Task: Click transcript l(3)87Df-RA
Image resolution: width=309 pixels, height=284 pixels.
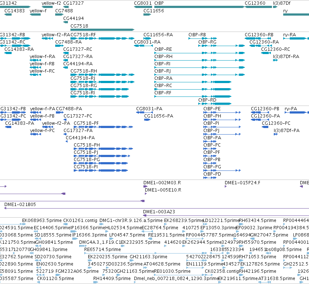Action: [x=286, y=57]
